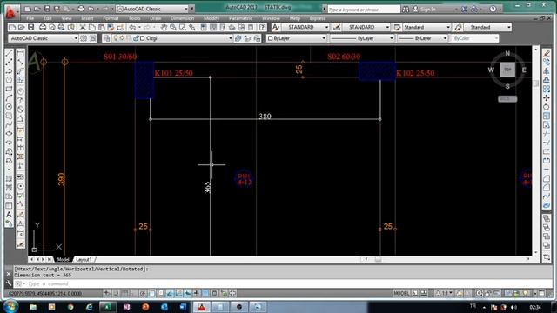Select the Move tool in Modify toolbar
557x313 pixels.
pos(547,98)
